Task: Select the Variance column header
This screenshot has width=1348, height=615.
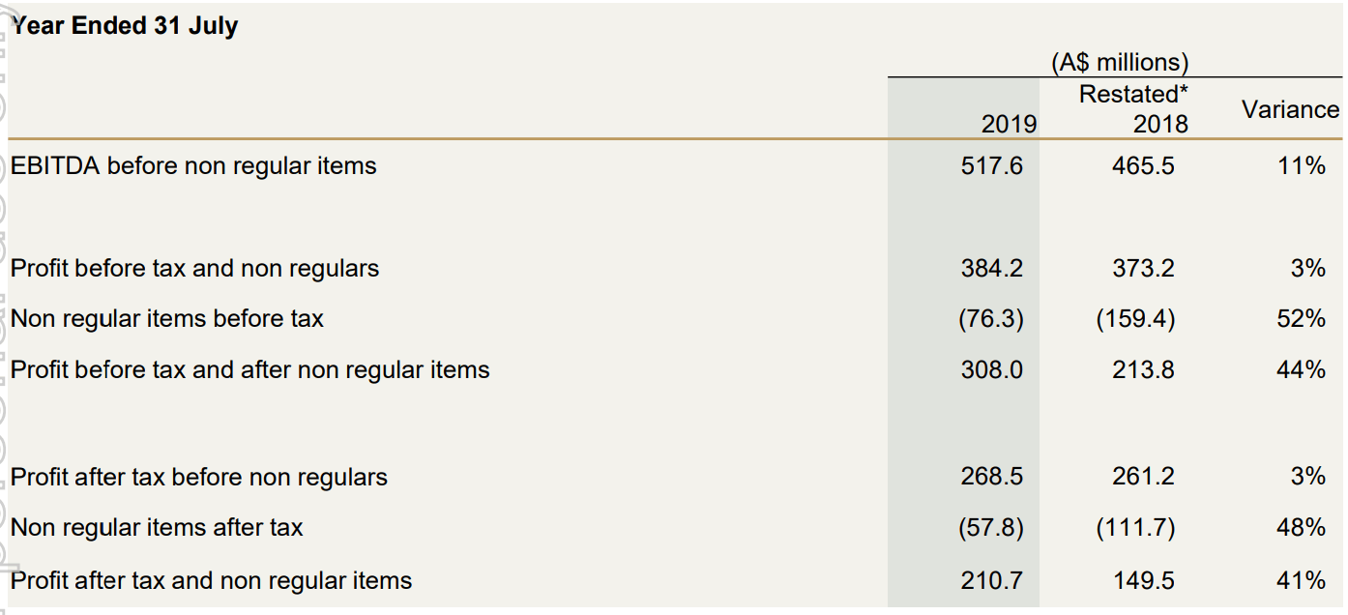Action: [x=1290, y=109]
